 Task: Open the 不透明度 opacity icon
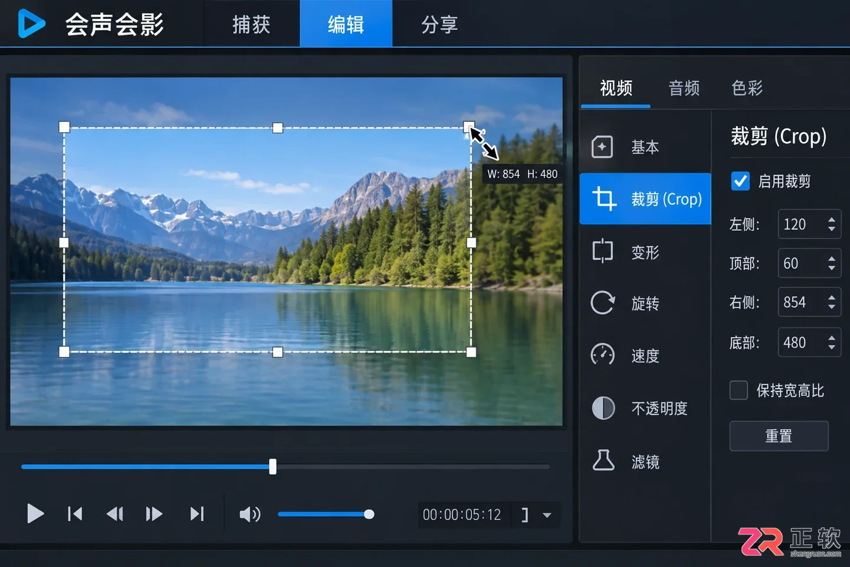(603, 408)
